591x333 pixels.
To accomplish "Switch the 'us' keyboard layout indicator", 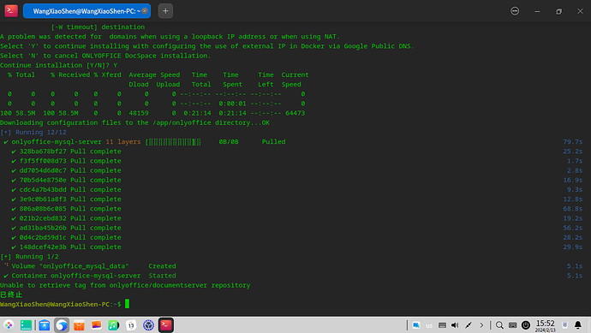I will 429,325.
